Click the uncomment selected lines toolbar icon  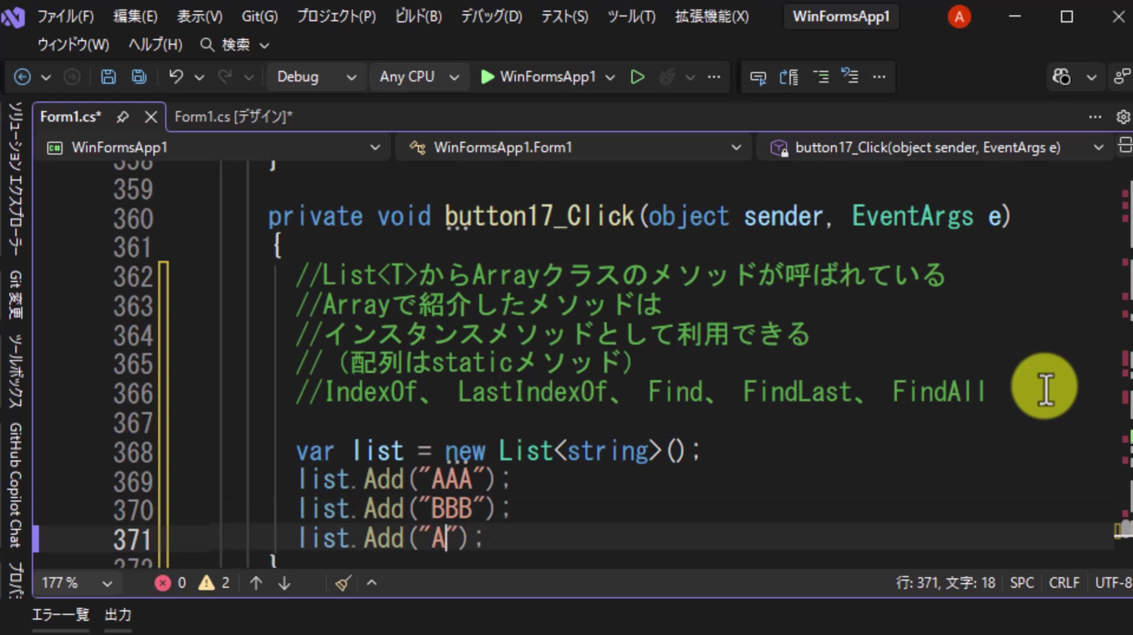coord(850,76)
